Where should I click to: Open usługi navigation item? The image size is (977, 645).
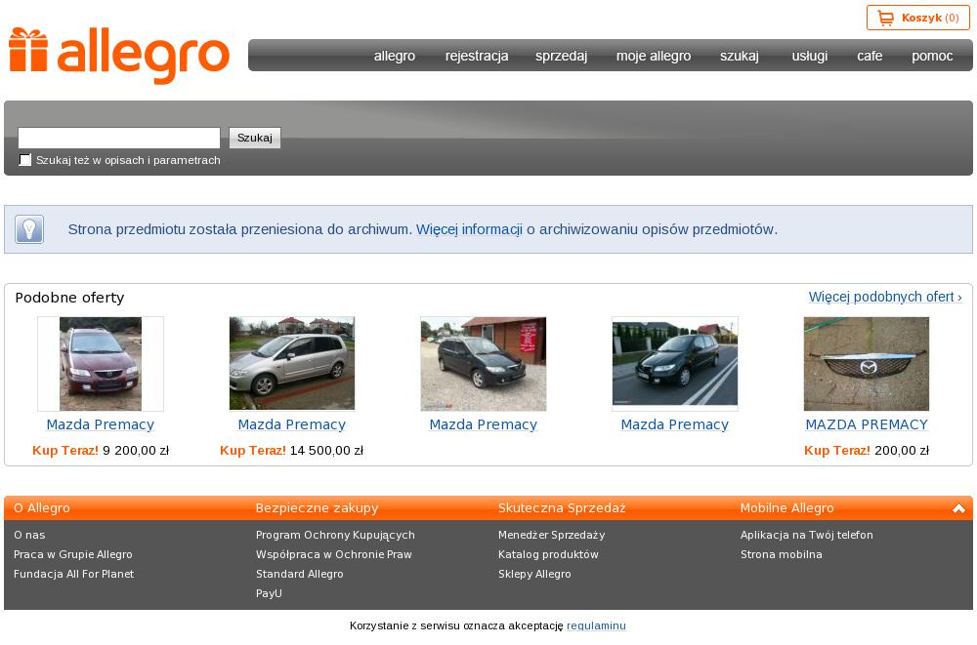tap(809, 56)
